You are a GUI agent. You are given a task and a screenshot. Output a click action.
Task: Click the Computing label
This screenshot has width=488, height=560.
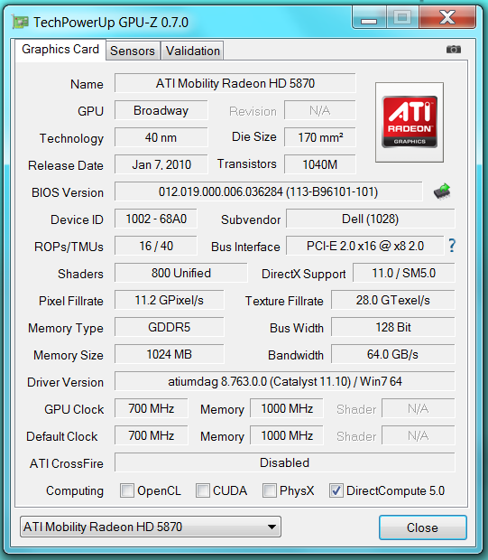pyautogui.click(x=75, y=491)
